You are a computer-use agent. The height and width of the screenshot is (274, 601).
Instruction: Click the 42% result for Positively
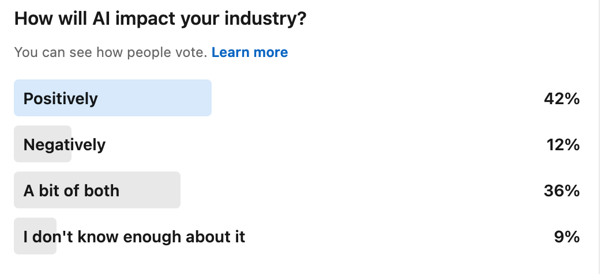(x=562, y=99)
